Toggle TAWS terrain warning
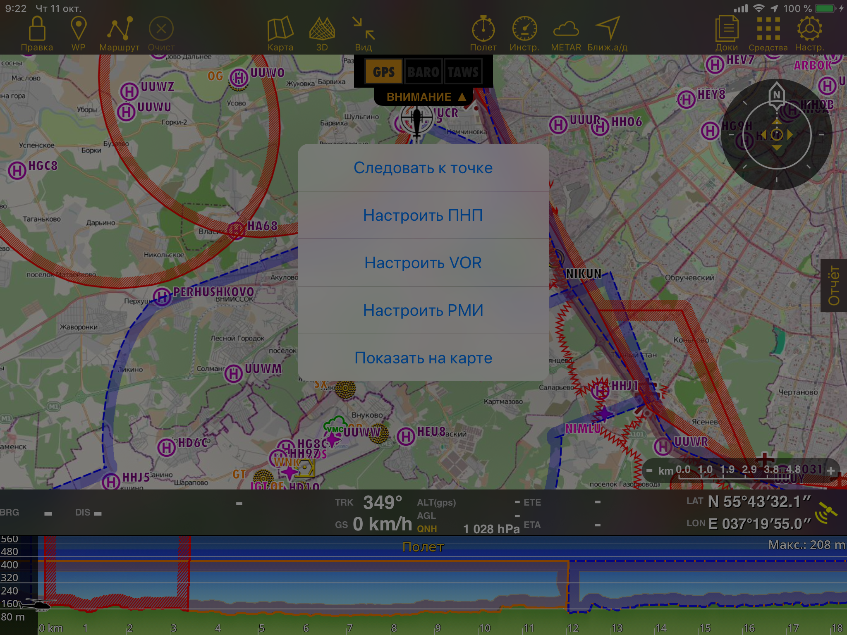Image resolution: width=847 pixels, height=635 pixels. [463, 72]
